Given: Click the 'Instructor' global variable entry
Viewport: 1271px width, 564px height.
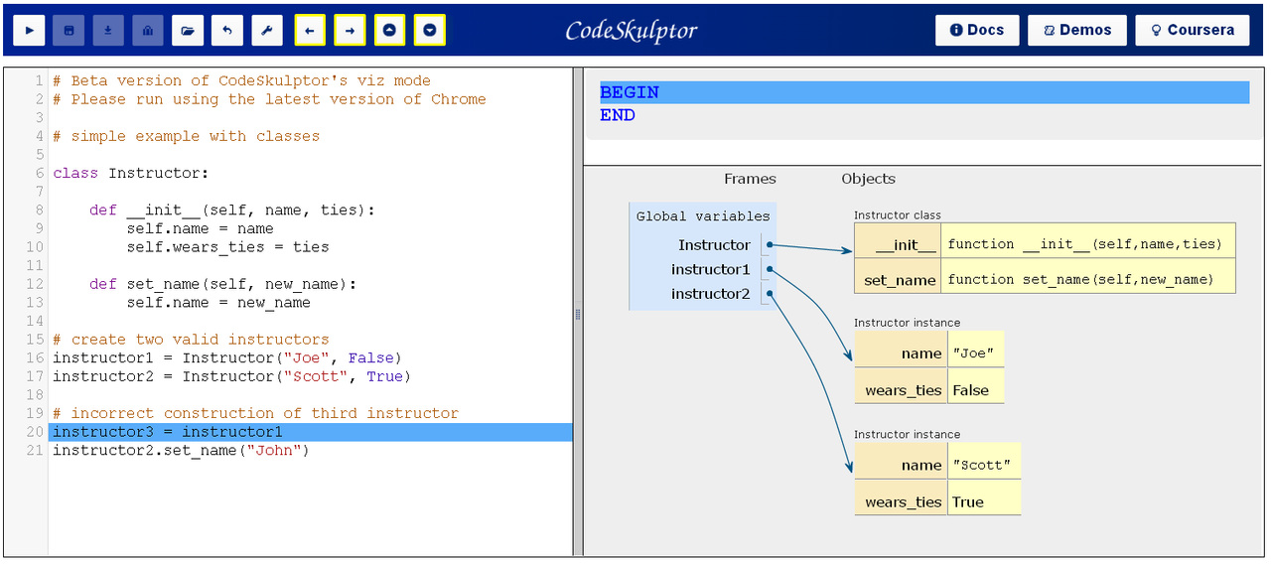Looking at the screenshot, I should pos(714,245).
